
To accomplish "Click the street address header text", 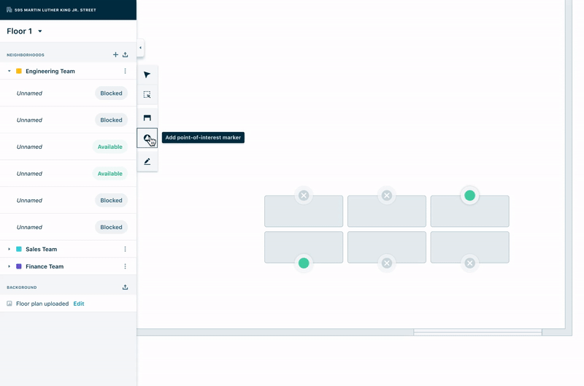I will [x=55, y=10].
